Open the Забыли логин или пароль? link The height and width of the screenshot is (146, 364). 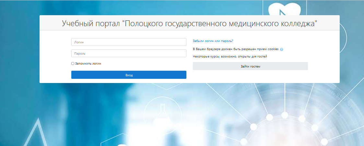[x=213, y=41]
